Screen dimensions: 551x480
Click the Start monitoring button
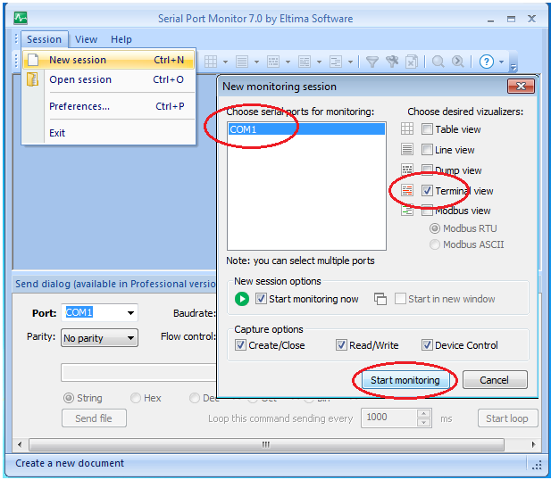(x=405, y=380)
